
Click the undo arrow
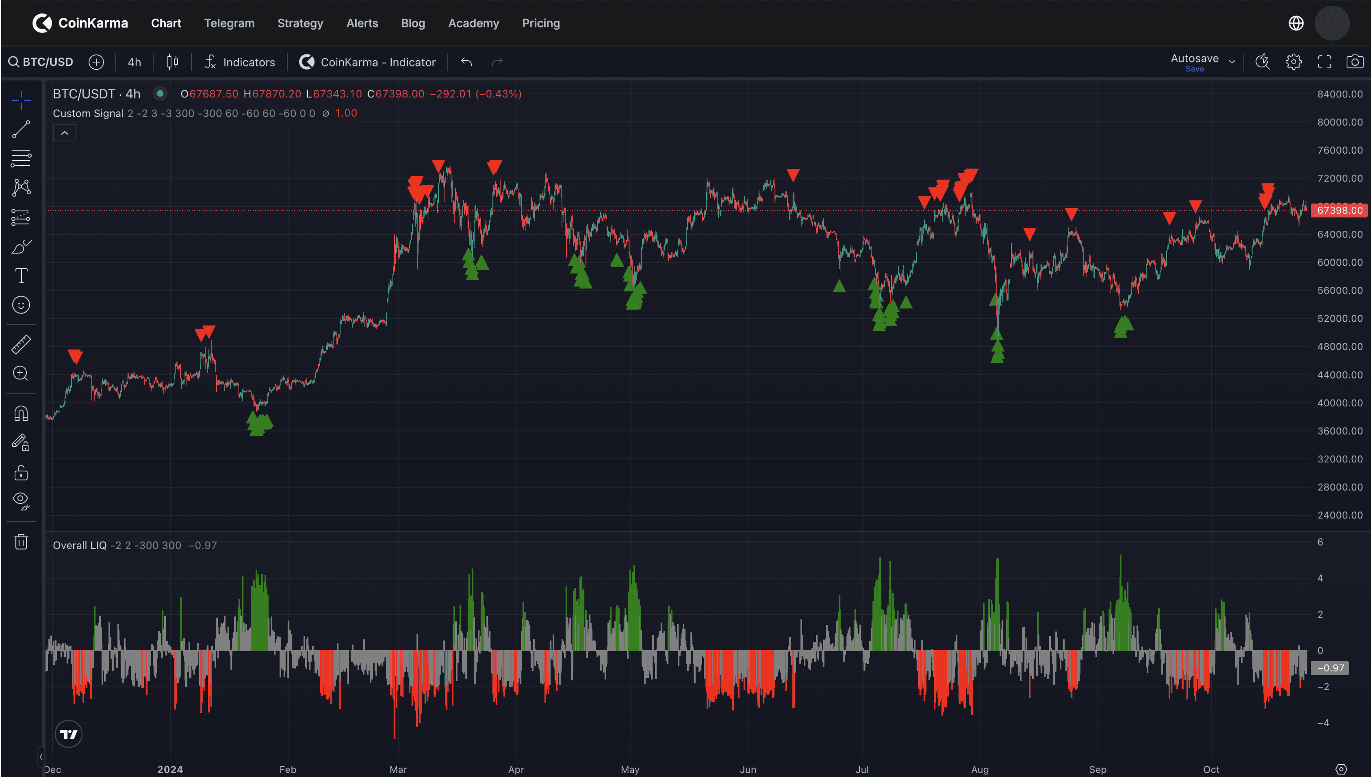466,62
